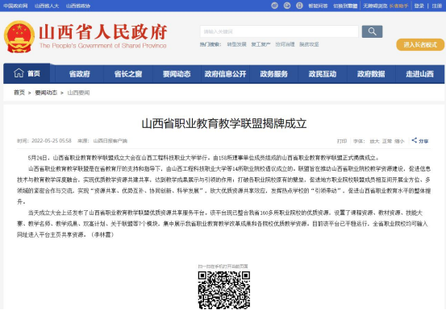Screen dimensions: 446x310
Task: Click the second round icon in top bar
Action: tap(287, 6)
